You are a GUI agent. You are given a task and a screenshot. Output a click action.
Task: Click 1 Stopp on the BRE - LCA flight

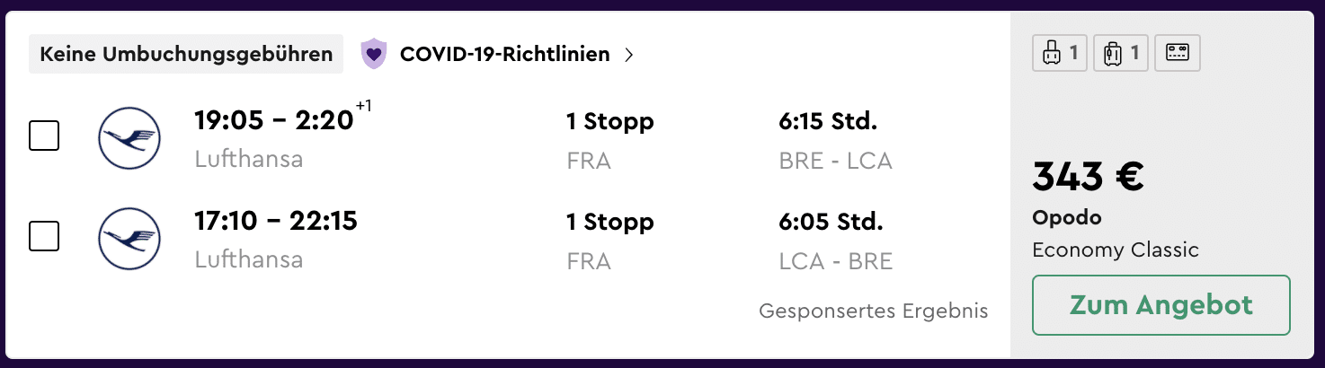click(x=609, y=121)
